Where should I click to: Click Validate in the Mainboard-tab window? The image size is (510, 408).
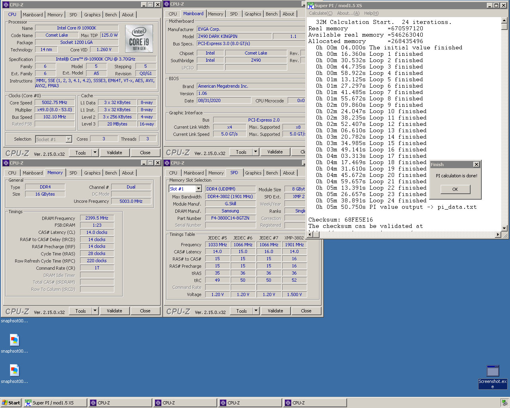275,152
